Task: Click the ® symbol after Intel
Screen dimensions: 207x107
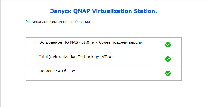Action: (x=49, y=57)
